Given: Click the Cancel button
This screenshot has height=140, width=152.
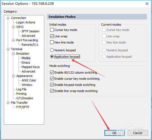Looking at the screenshot, I should (x=138, y=133).
